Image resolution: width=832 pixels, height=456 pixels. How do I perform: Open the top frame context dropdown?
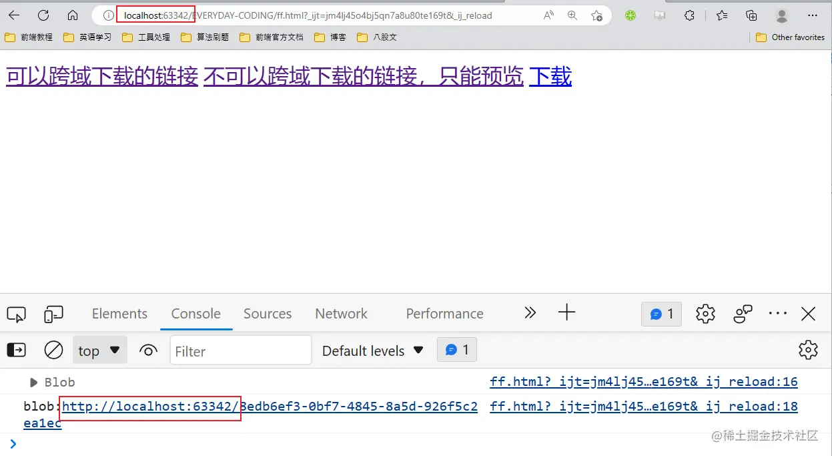99,350
